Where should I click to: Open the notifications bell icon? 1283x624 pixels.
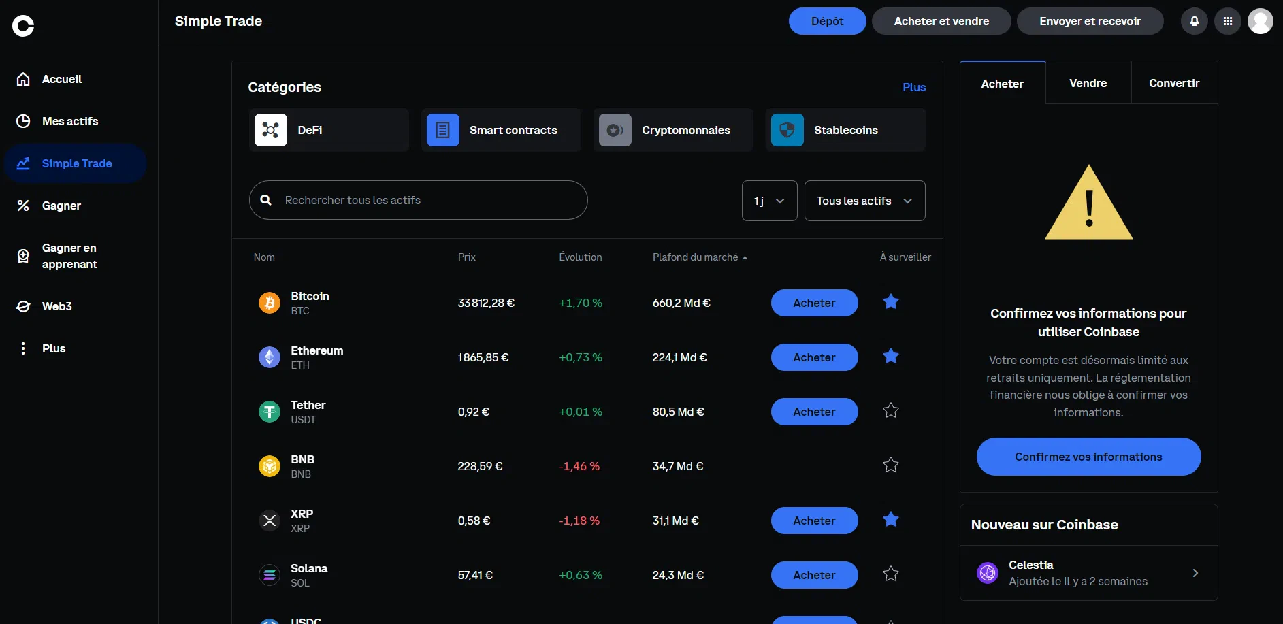pyautogui.click(x=1194, y=21)
